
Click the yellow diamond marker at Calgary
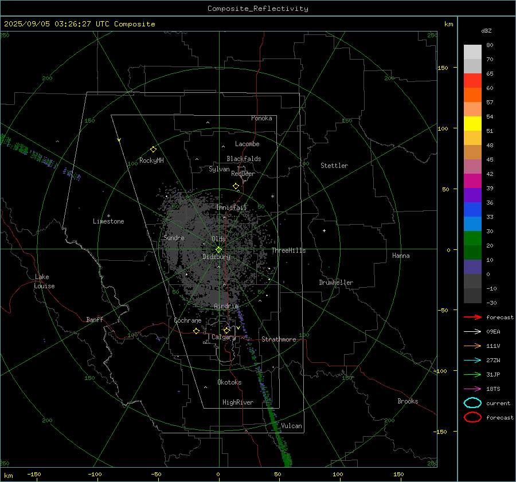pos(226,330)
